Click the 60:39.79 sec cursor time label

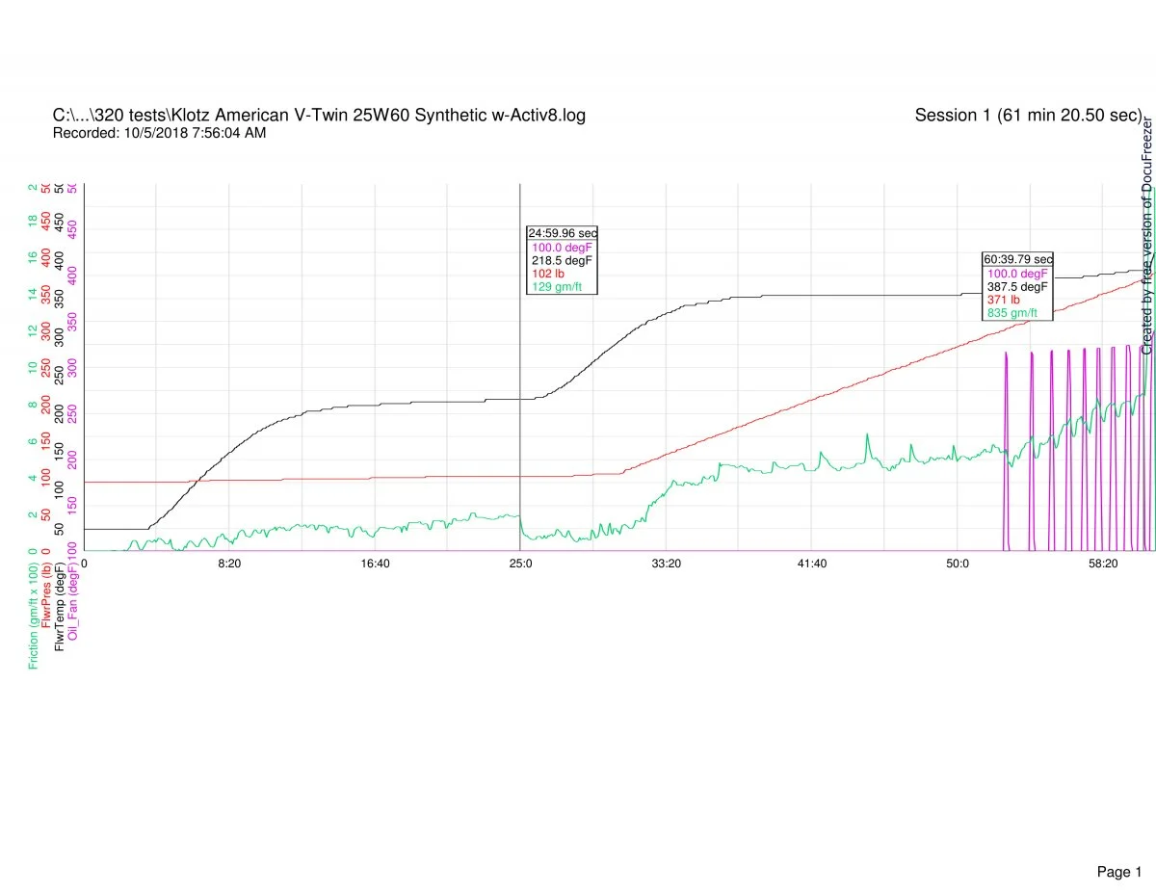pyautogui.click(x=1017, y=259)
